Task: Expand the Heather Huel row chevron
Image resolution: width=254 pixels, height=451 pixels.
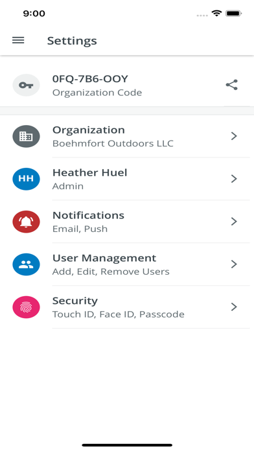Action: [x=234, y=179]
